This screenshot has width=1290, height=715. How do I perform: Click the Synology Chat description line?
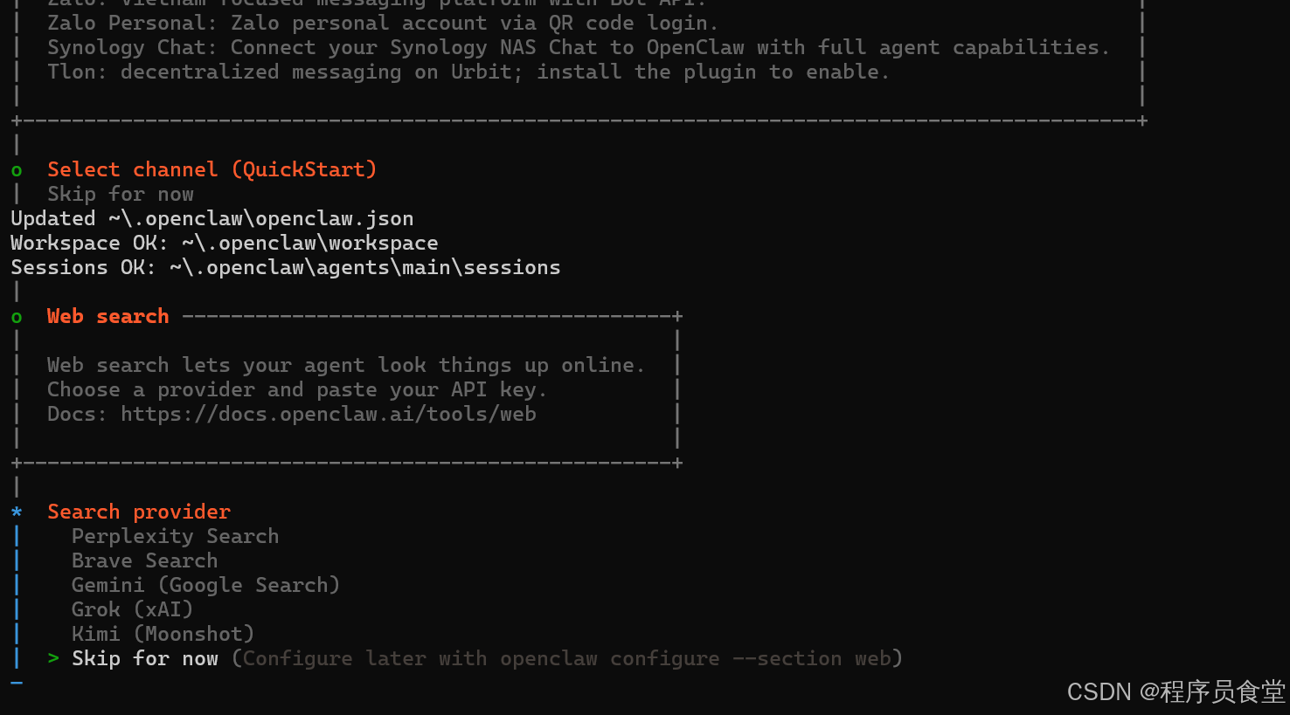coord(578,47)
